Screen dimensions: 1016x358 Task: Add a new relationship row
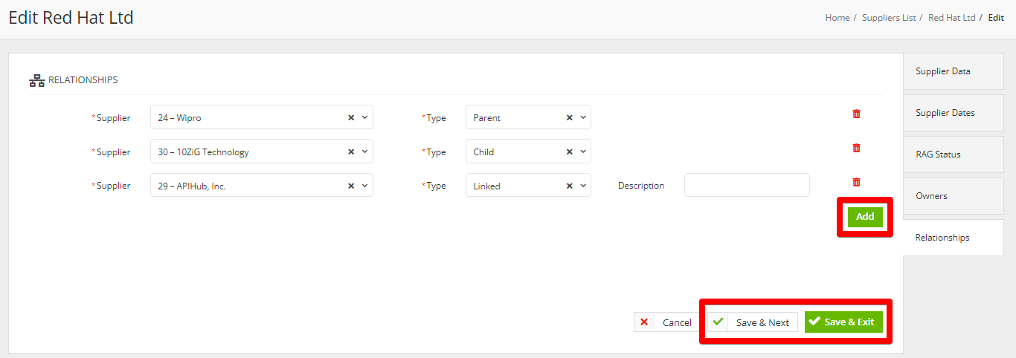click(865, 217)
